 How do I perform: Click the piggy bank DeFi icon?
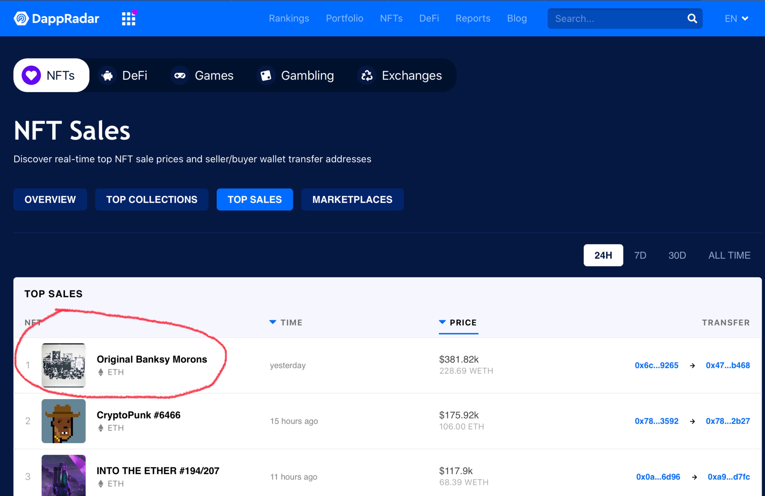point(107,75)
